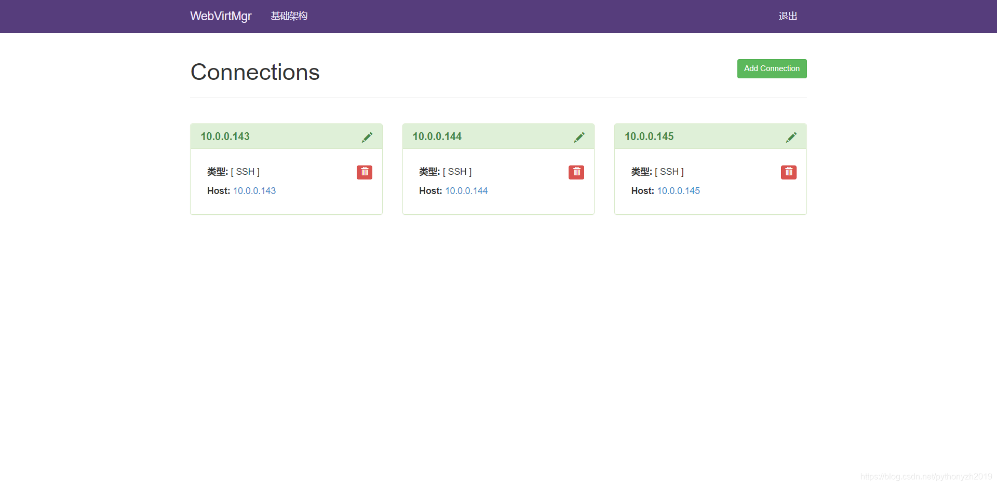Click the [ SSH ] type in 10.0.0.143 card
The image size is (997, 486).
(x=245, y=172)
